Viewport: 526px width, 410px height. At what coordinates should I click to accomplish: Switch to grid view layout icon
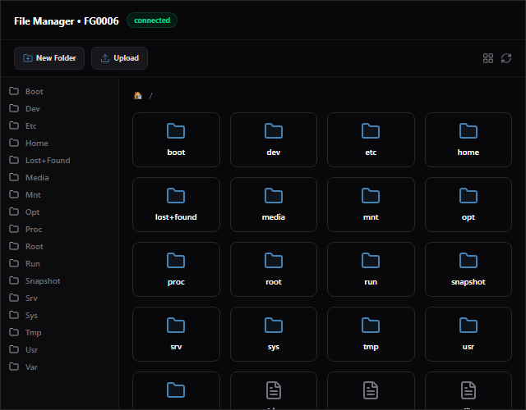point(487,58)
